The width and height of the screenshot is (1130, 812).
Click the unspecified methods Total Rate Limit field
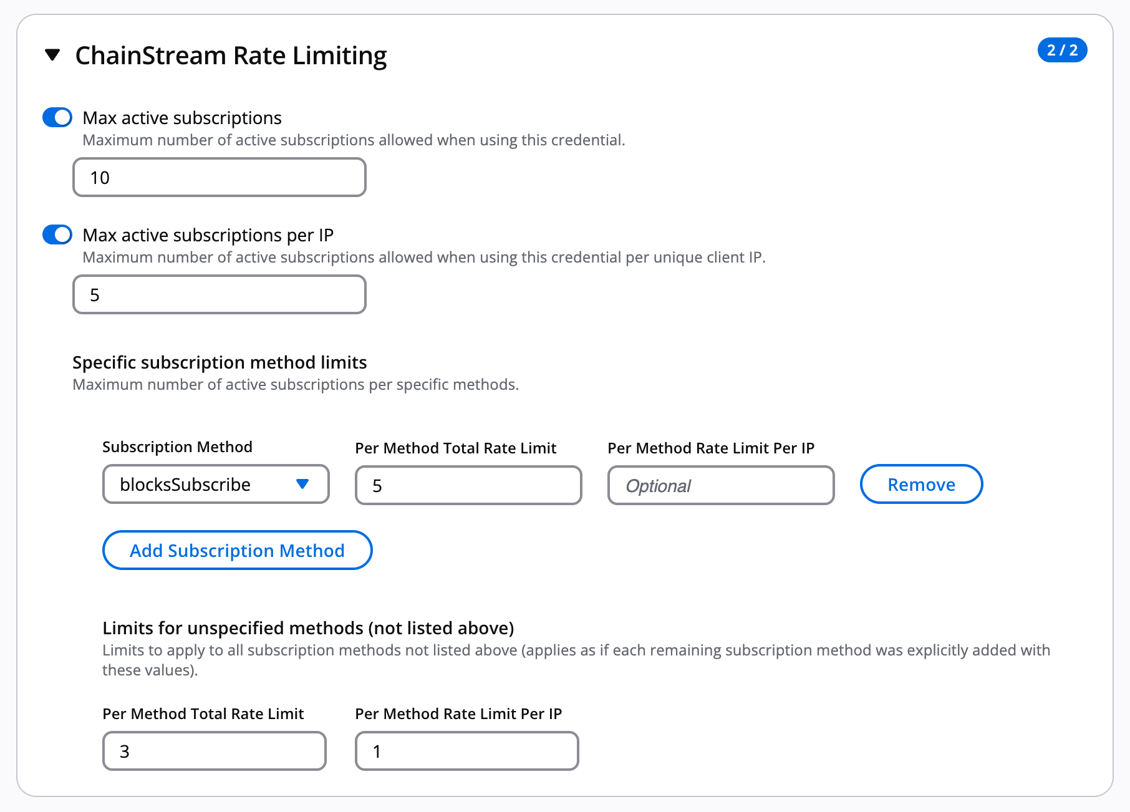pyautogui.click(x=214, y=751)
